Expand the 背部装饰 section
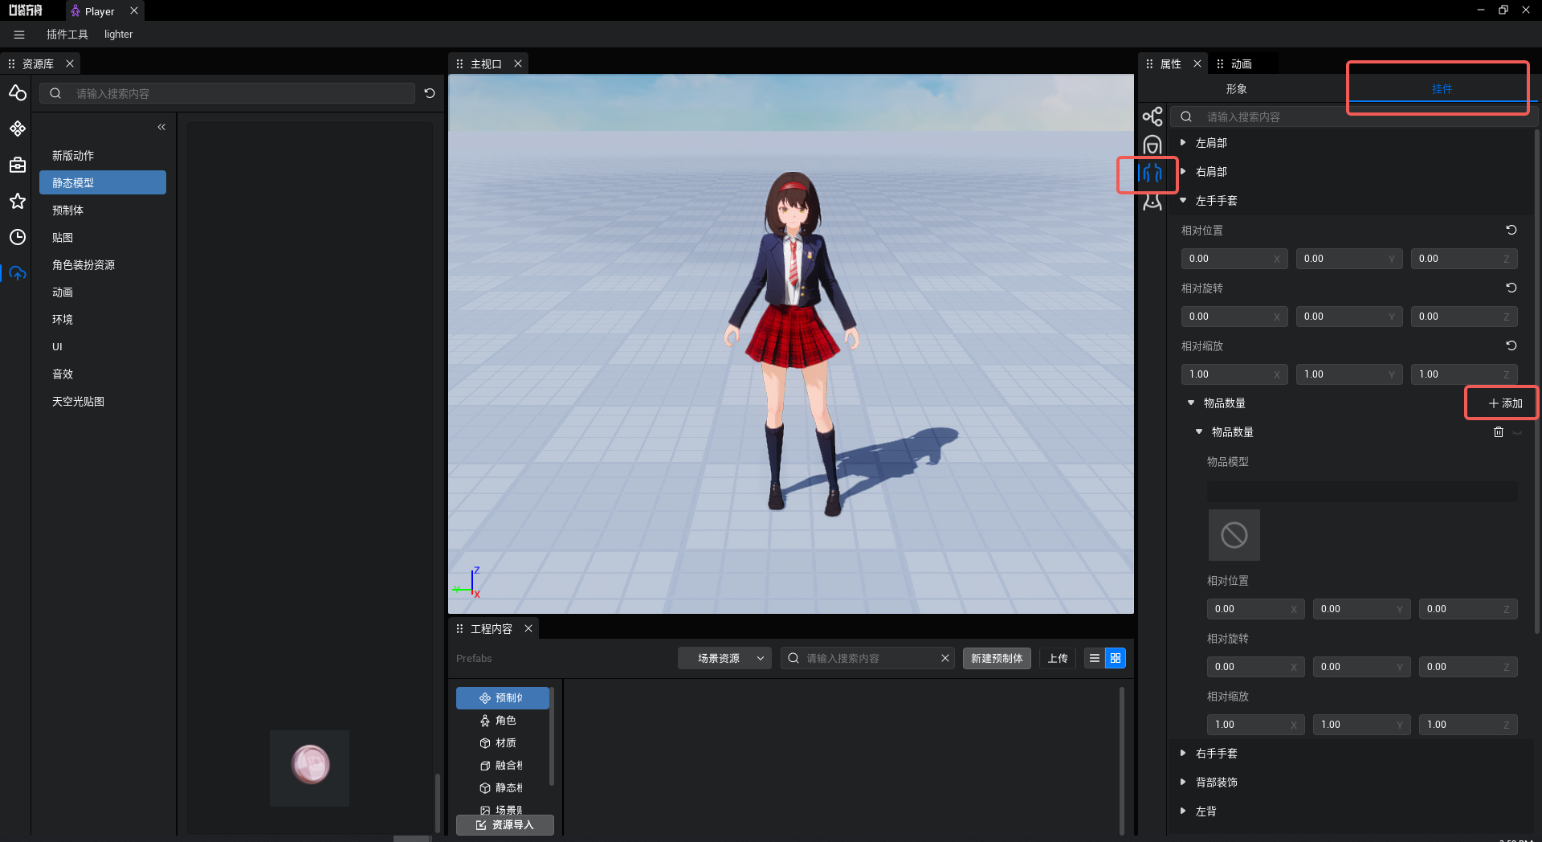Viewport: 1542px width, 842px height. (1183, 782)
